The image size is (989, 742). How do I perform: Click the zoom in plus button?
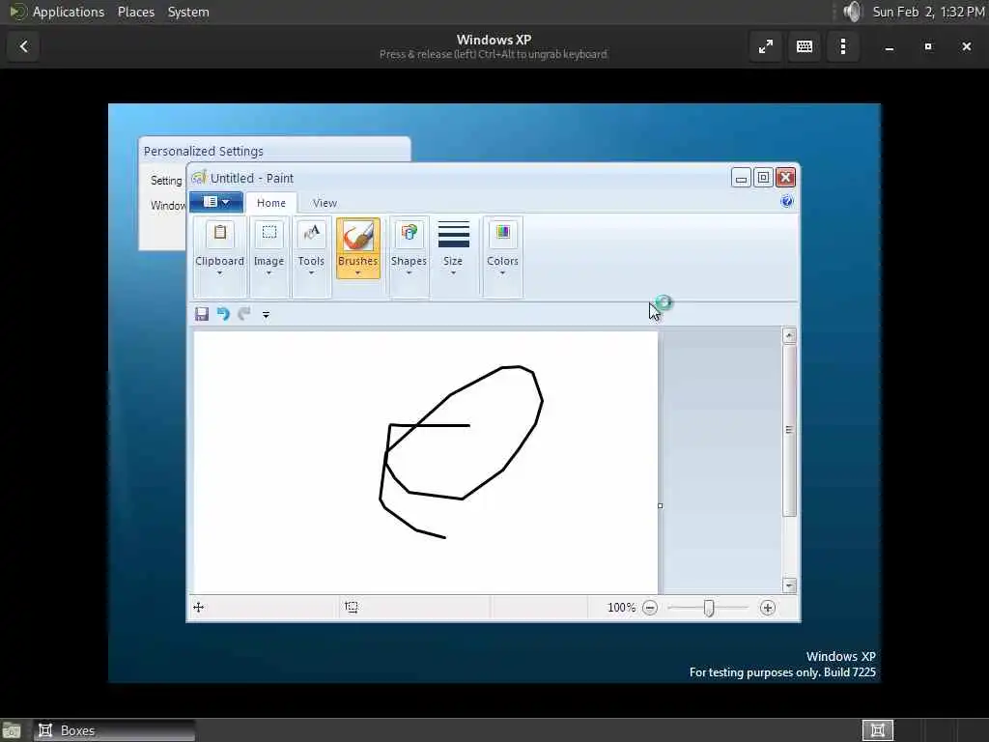point(768,608)
